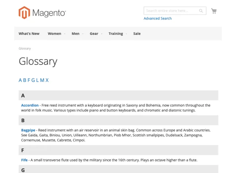
Task: Open the What's New menu item
Action: (29, 34)
